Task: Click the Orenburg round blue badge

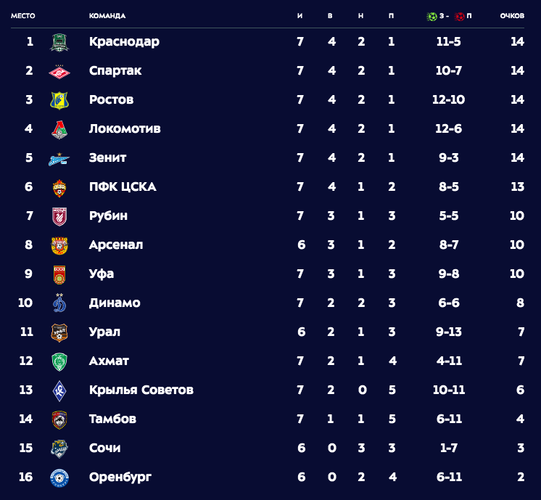Action: (59, 478)
